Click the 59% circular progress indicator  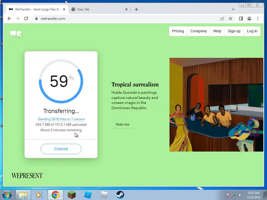61,81
